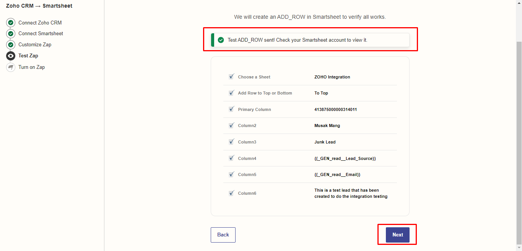Click the ZOHO Integration sheet value
Image resolution: width=522 pixels, height=251 pixels.
(332, 77)
